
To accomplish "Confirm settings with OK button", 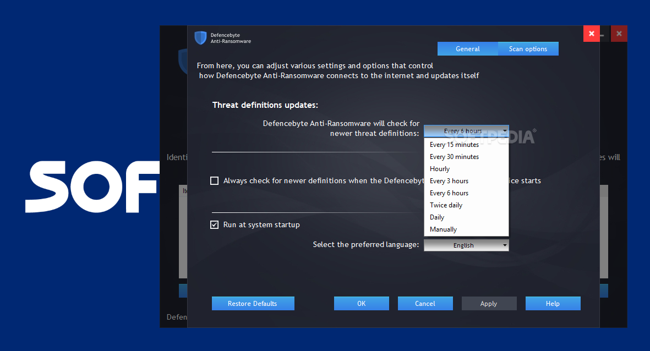I will [x=362, y=303].
